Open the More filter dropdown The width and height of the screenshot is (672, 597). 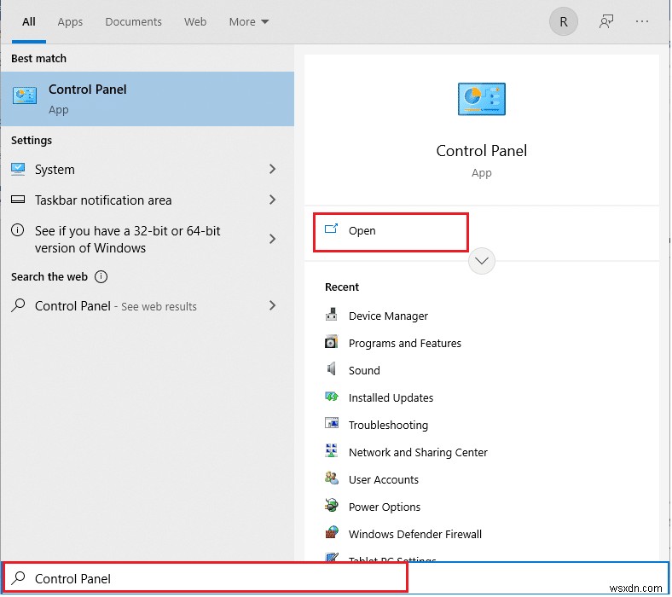pyautogui.click(x=249, y=22)
